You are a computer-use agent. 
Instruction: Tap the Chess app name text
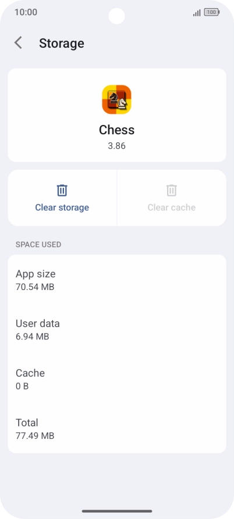(116, 130)
